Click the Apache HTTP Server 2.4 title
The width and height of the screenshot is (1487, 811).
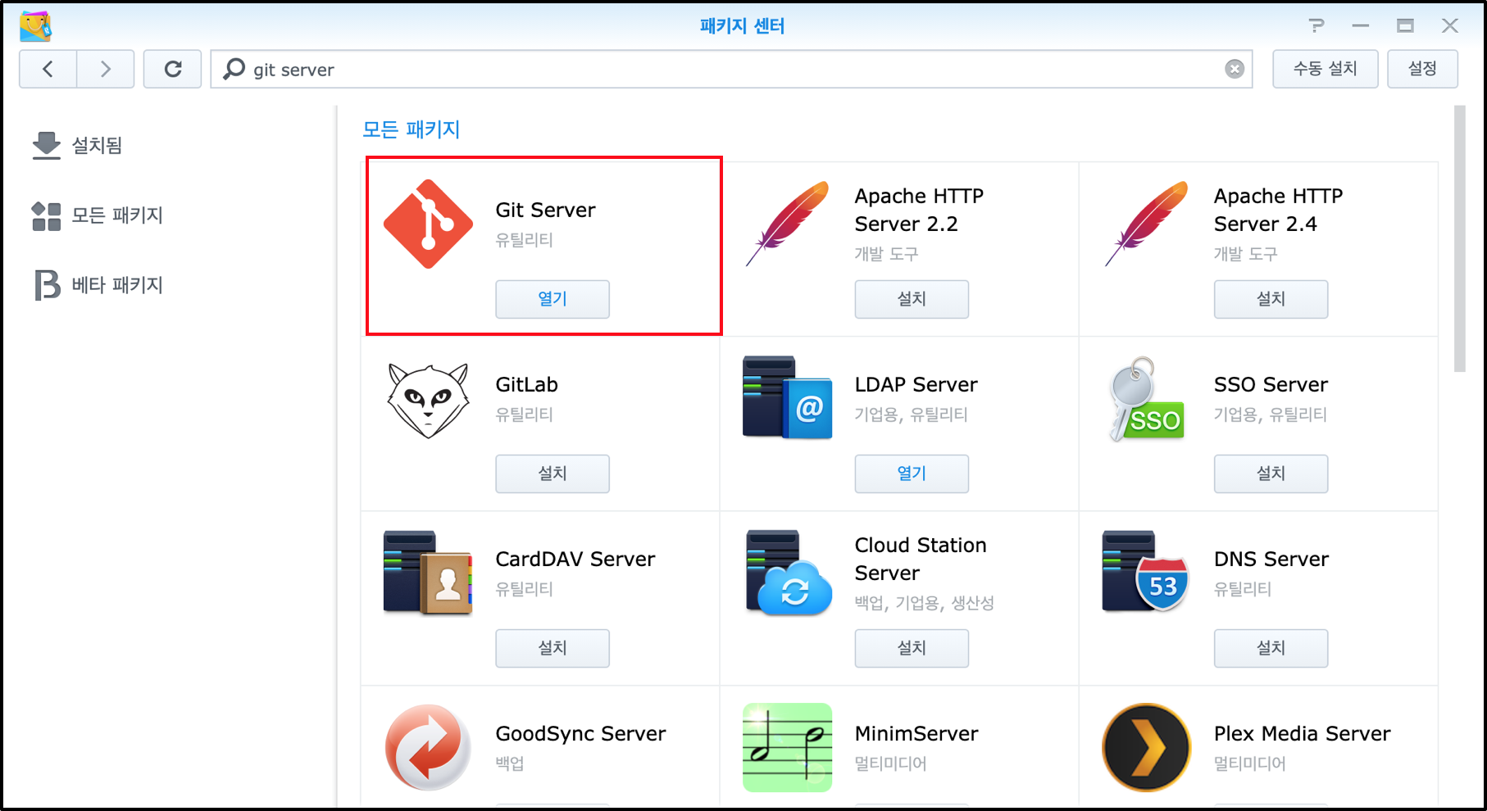coord(1277,210)
